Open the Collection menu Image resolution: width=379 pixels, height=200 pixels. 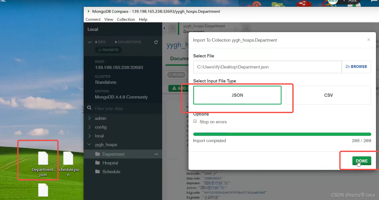(126, 19)
